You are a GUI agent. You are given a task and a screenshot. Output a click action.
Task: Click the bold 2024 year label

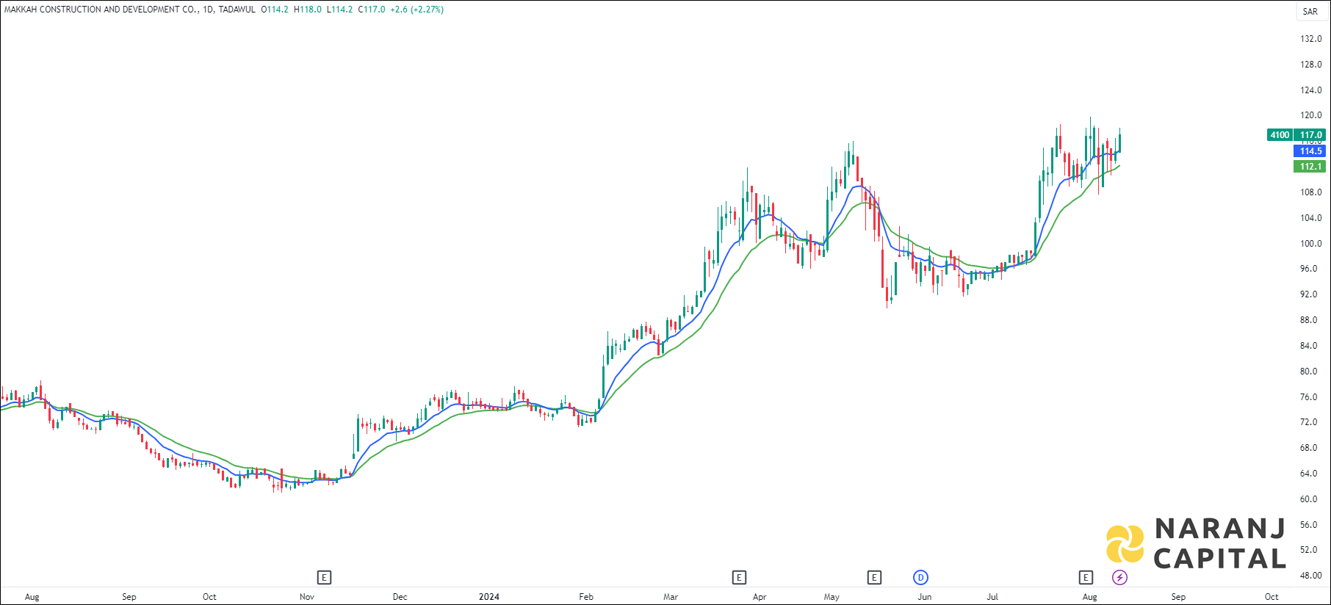pyautogui.click(x=489, y=597)
